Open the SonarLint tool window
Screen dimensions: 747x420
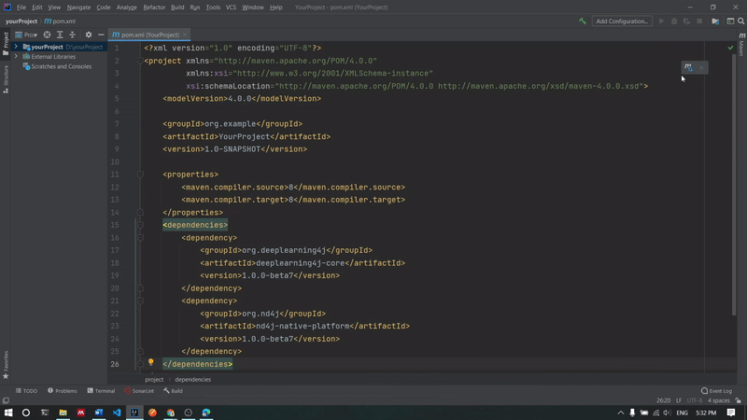pos(139,391)
